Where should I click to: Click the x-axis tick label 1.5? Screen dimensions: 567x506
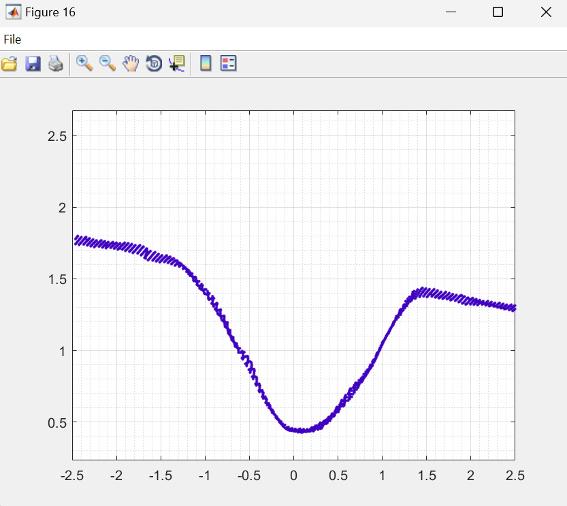[427, 475]
